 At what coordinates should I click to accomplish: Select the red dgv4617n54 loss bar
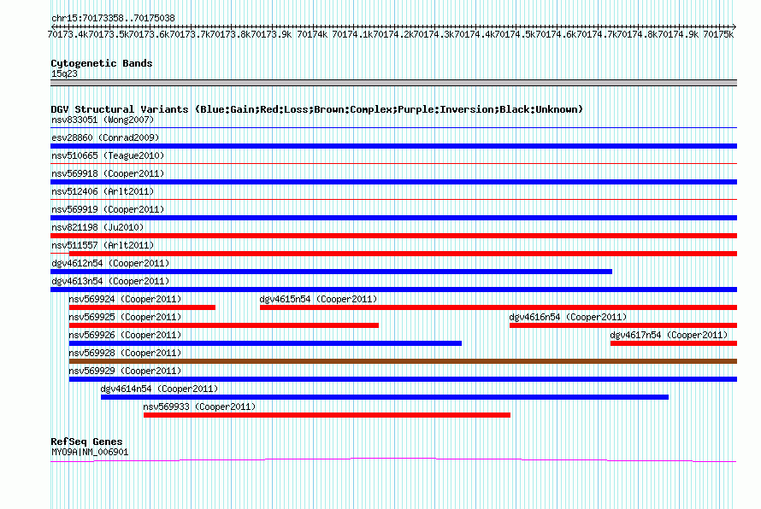(674, 343)
